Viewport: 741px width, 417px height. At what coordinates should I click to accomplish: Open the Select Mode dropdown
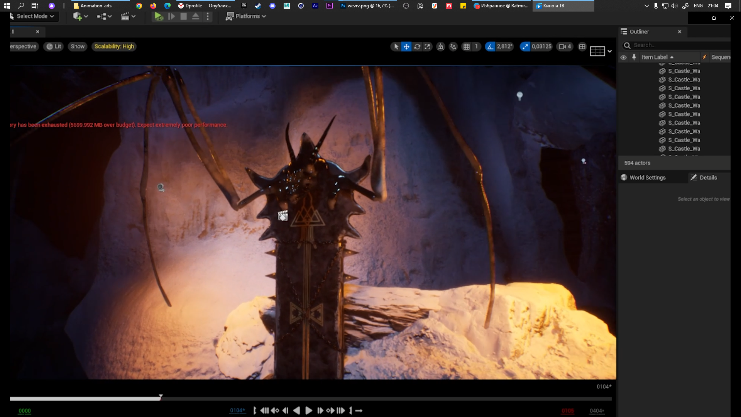coord(33,16)
